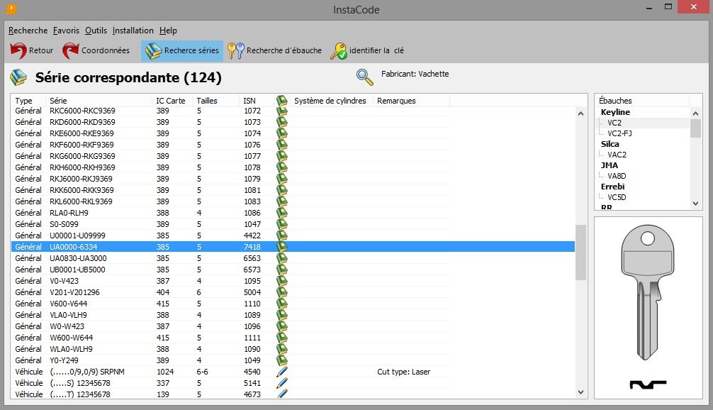Open book icon for S0-S099 row
713x410 pixels.
(282, 224)
